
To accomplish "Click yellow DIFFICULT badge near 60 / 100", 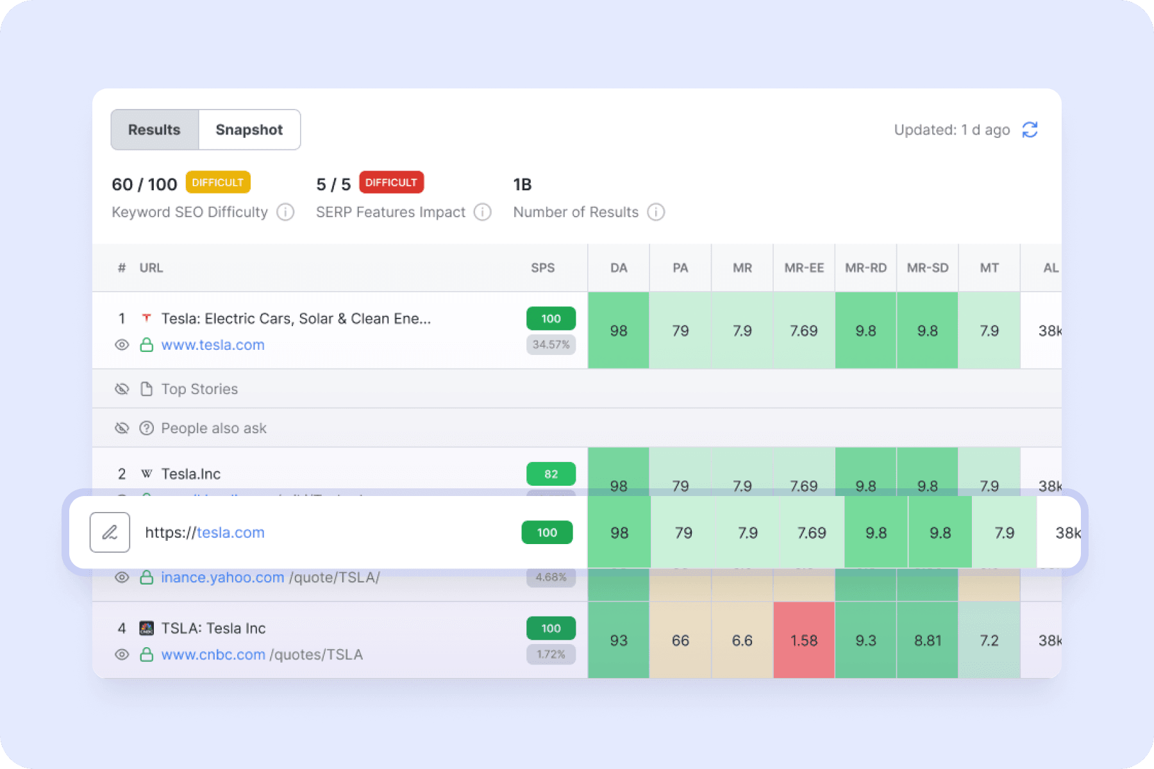I will click(x=218, y=183).
